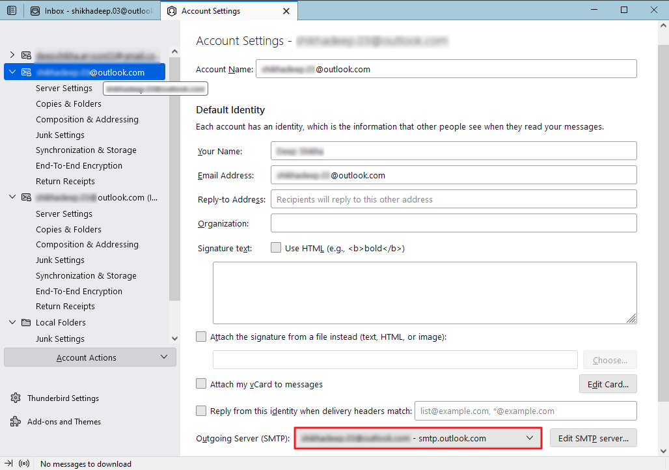
Task: Click the selected outlook.com account mail icon
Action: coord(27,72)
